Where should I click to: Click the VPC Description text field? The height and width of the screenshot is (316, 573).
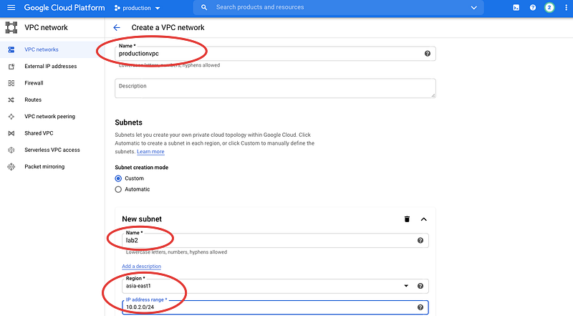tap(275, 88)
